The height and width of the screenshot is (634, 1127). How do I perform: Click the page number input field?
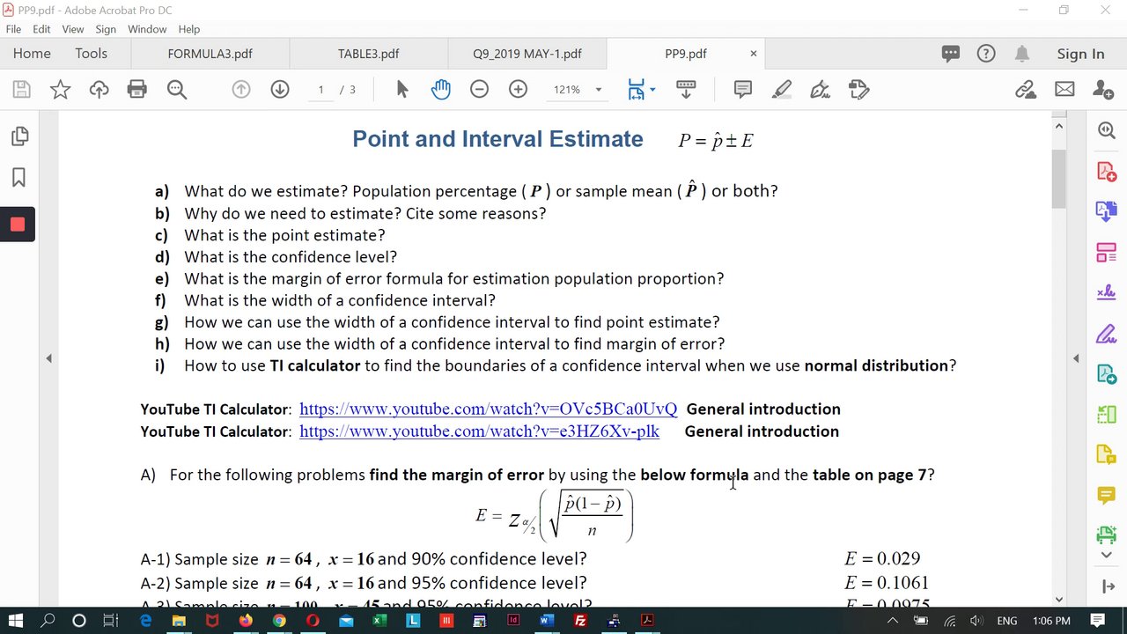(321, 90)
